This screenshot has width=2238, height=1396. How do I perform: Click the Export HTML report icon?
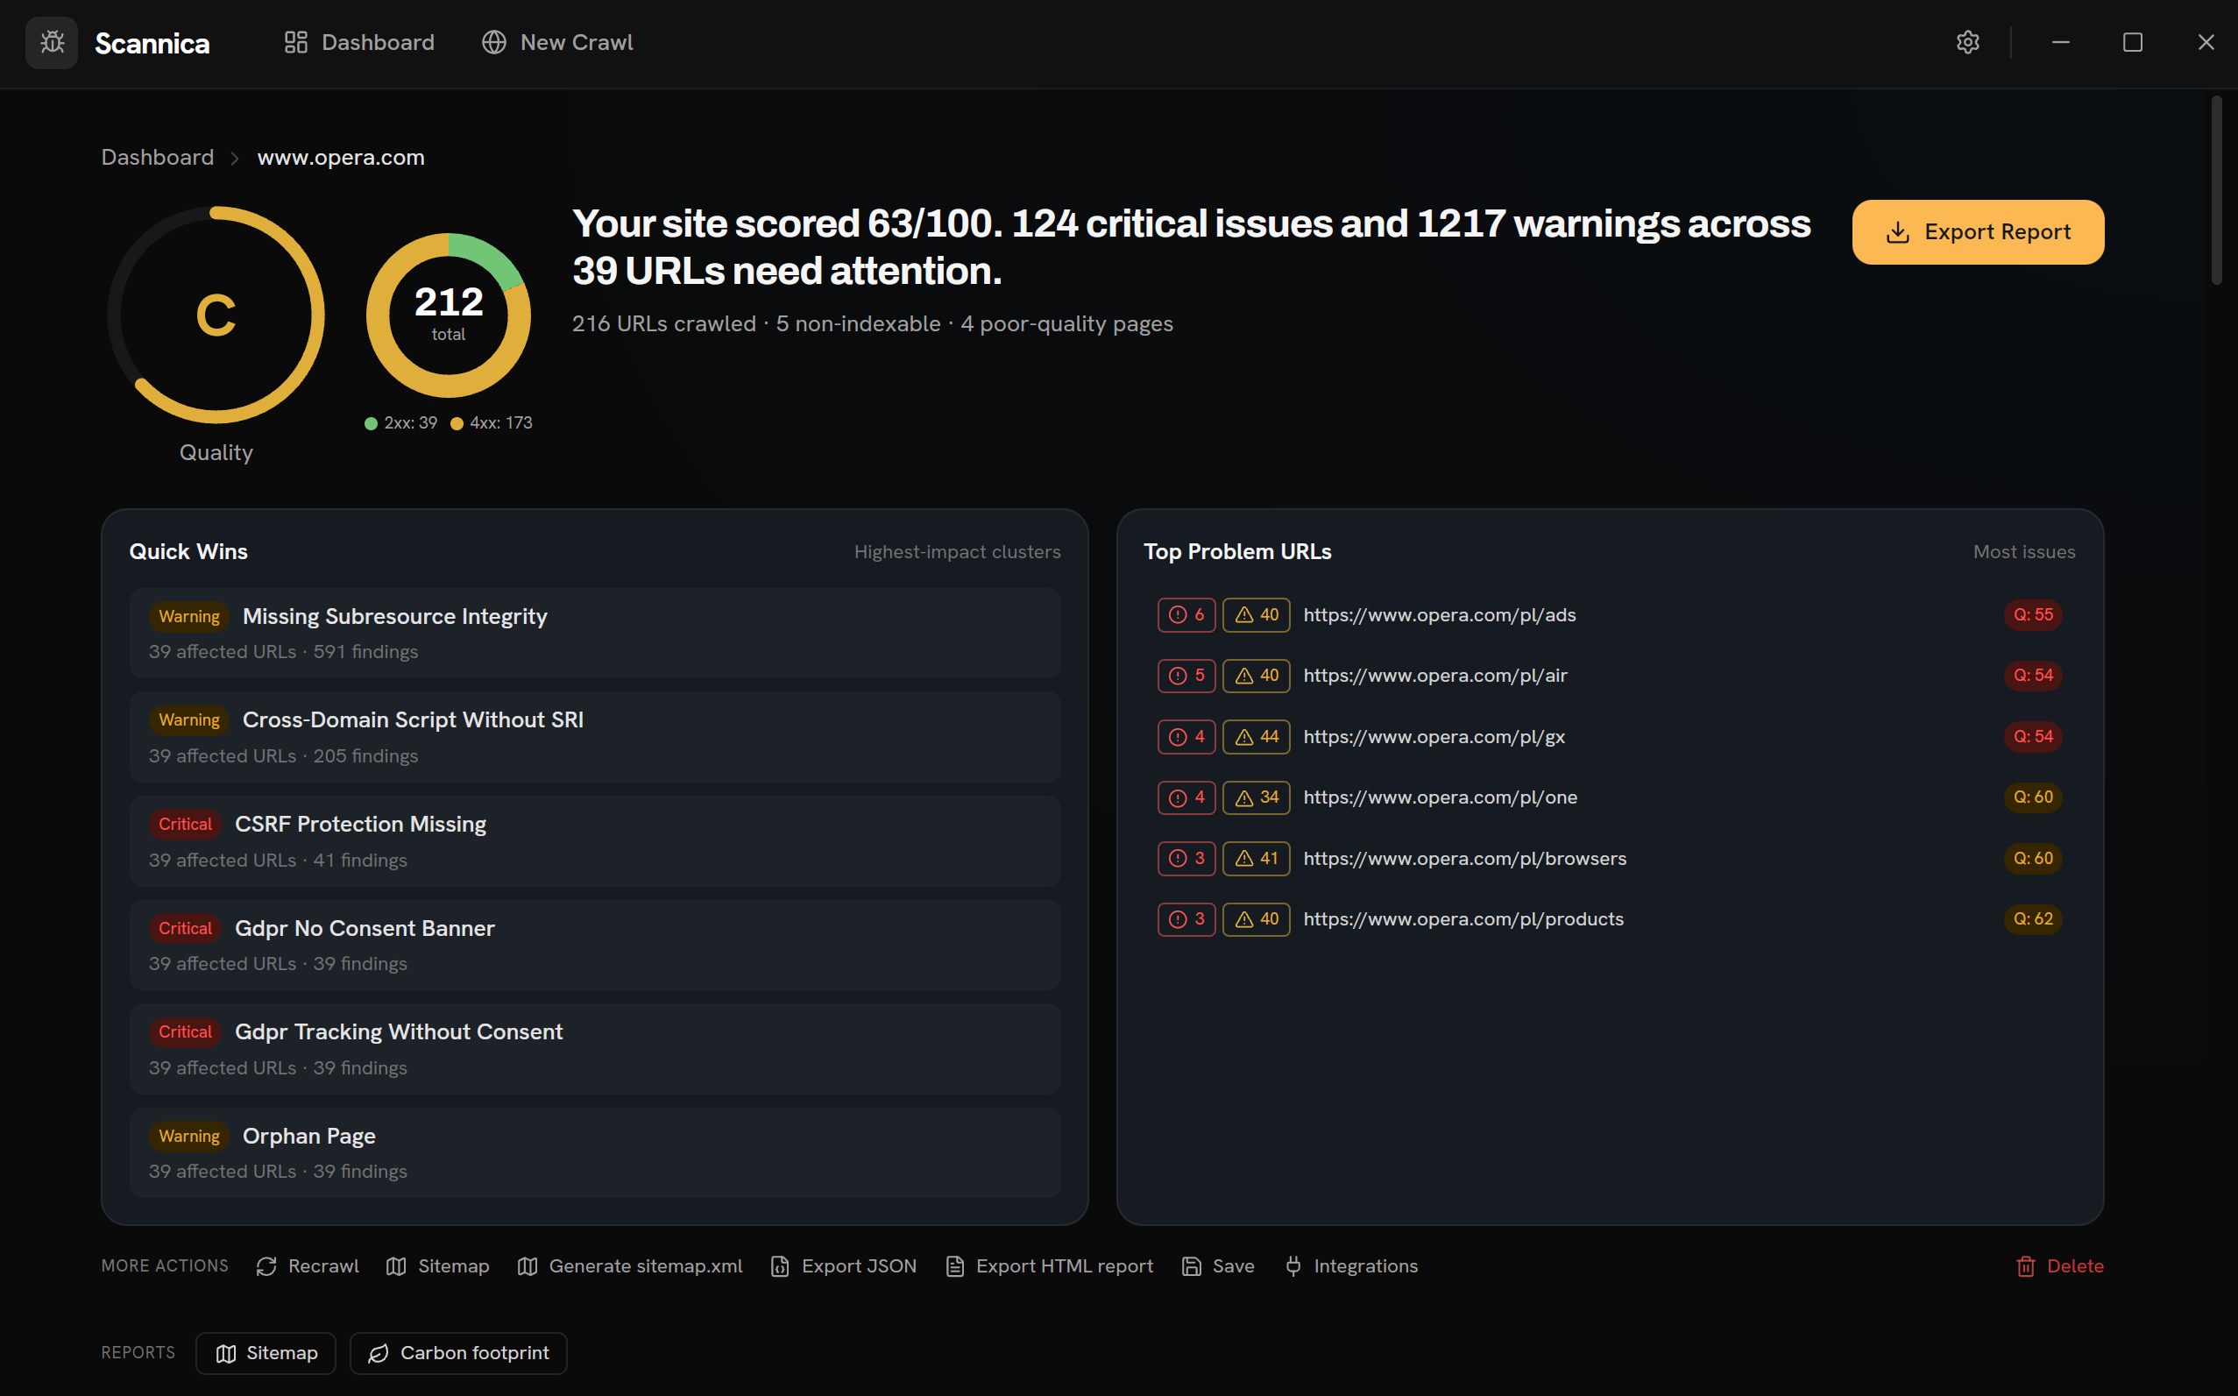click(954, 1265)
